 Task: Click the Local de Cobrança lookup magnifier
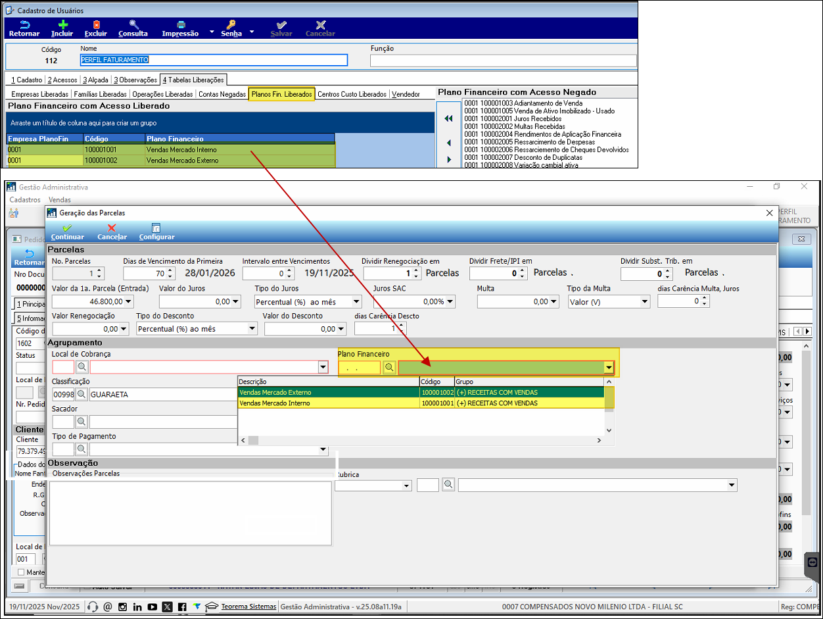[x=82, y=367]
